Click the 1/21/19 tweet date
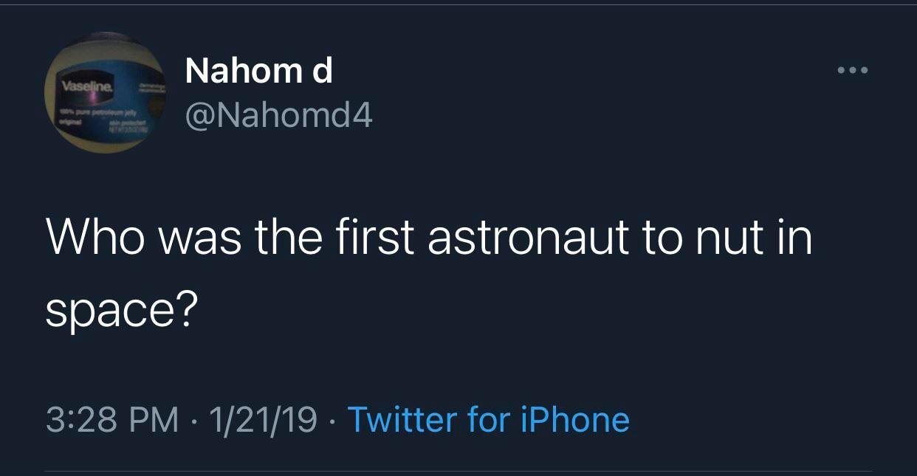The image size is (917, 476). click(x=263, y=420)
